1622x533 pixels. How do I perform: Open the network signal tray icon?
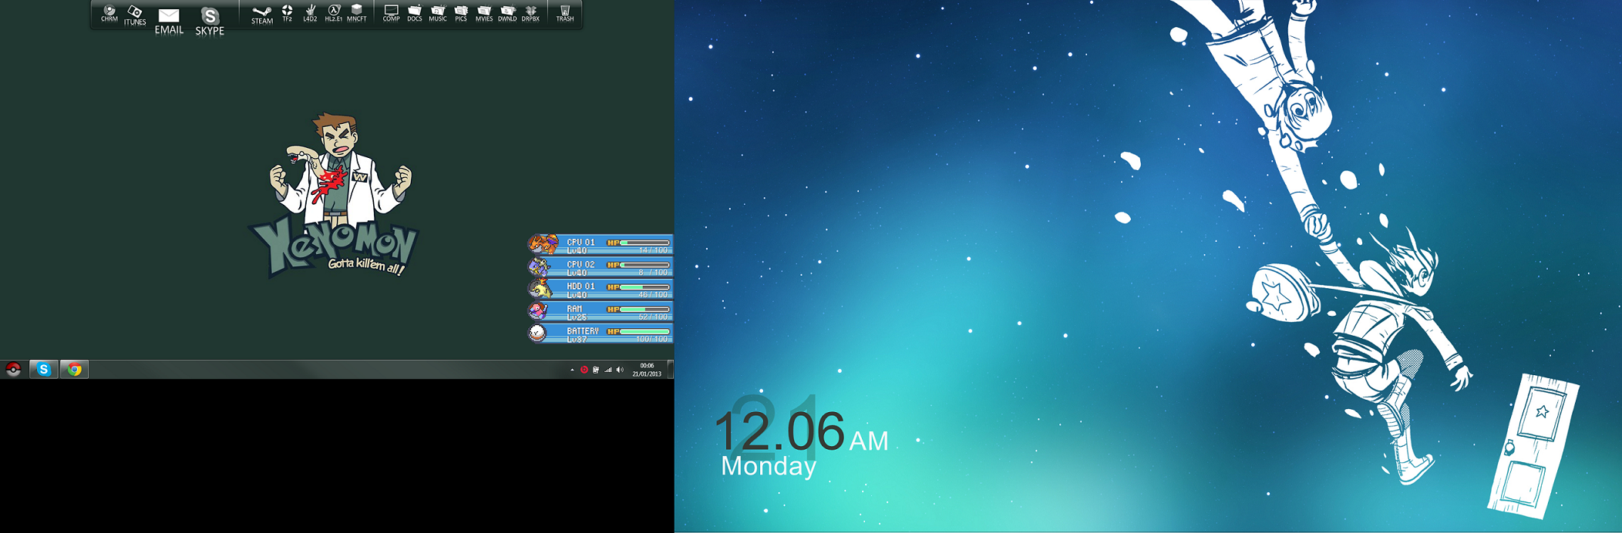pos(607,370)
